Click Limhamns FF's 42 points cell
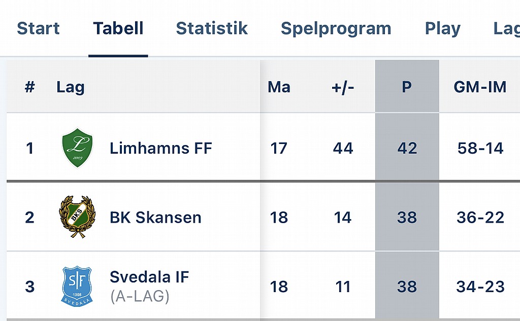520x321 pixels. tap(407, 148)
